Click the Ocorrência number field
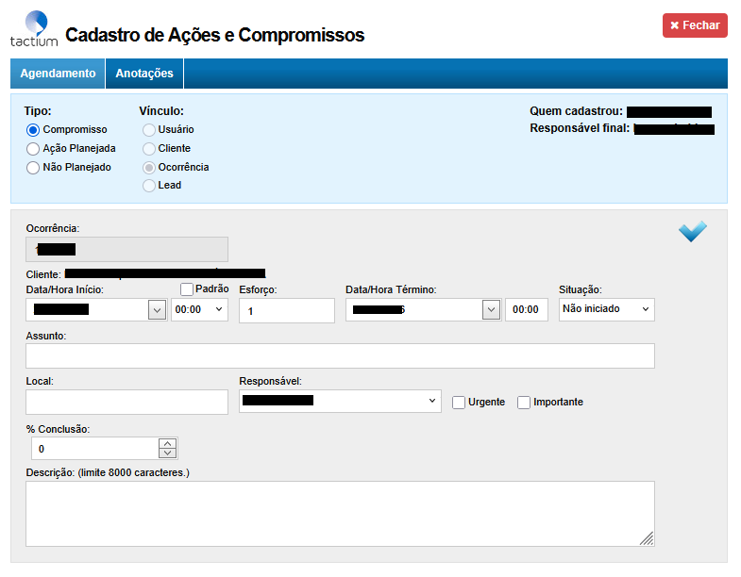Image resolution: width=741 pixels, height=577 pixels. click(127, 249)
